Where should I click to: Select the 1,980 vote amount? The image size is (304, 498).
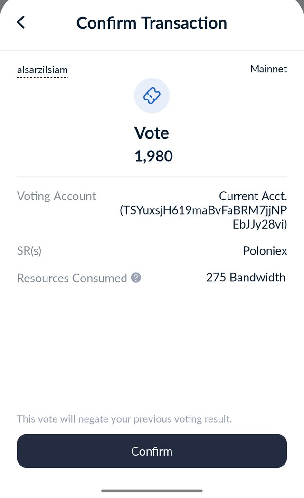(153, 156)
